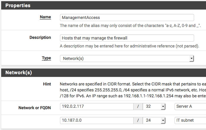Viewport: 206px width, 130px height.
Task: Click the slash separator beside 192.0.2.117
Action: 138,107
